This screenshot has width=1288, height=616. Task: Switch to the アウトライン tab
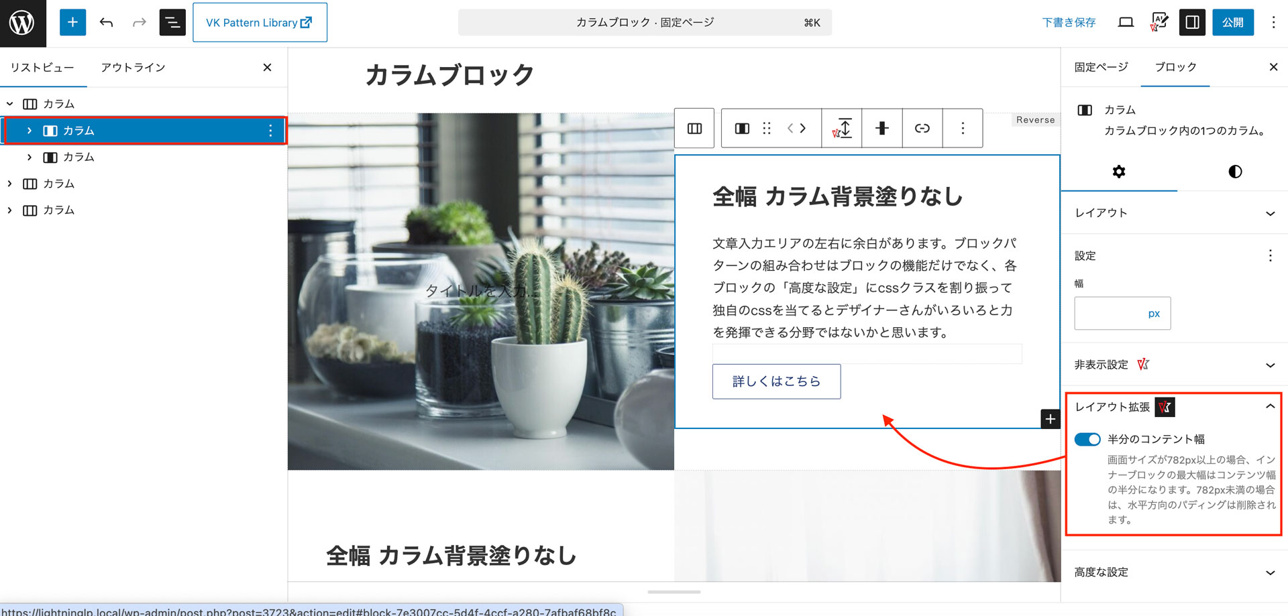pyautogui.click(x=133, y=68)
